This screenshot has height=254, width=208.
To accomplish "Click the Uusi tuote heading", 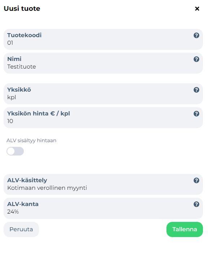I will click(x=22, y=9).
